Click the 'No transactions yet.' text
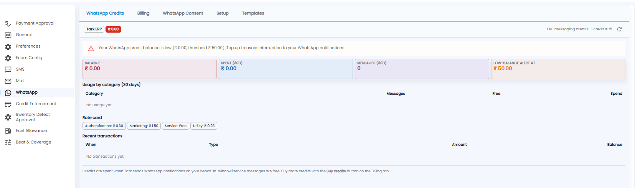 (106, 157)
